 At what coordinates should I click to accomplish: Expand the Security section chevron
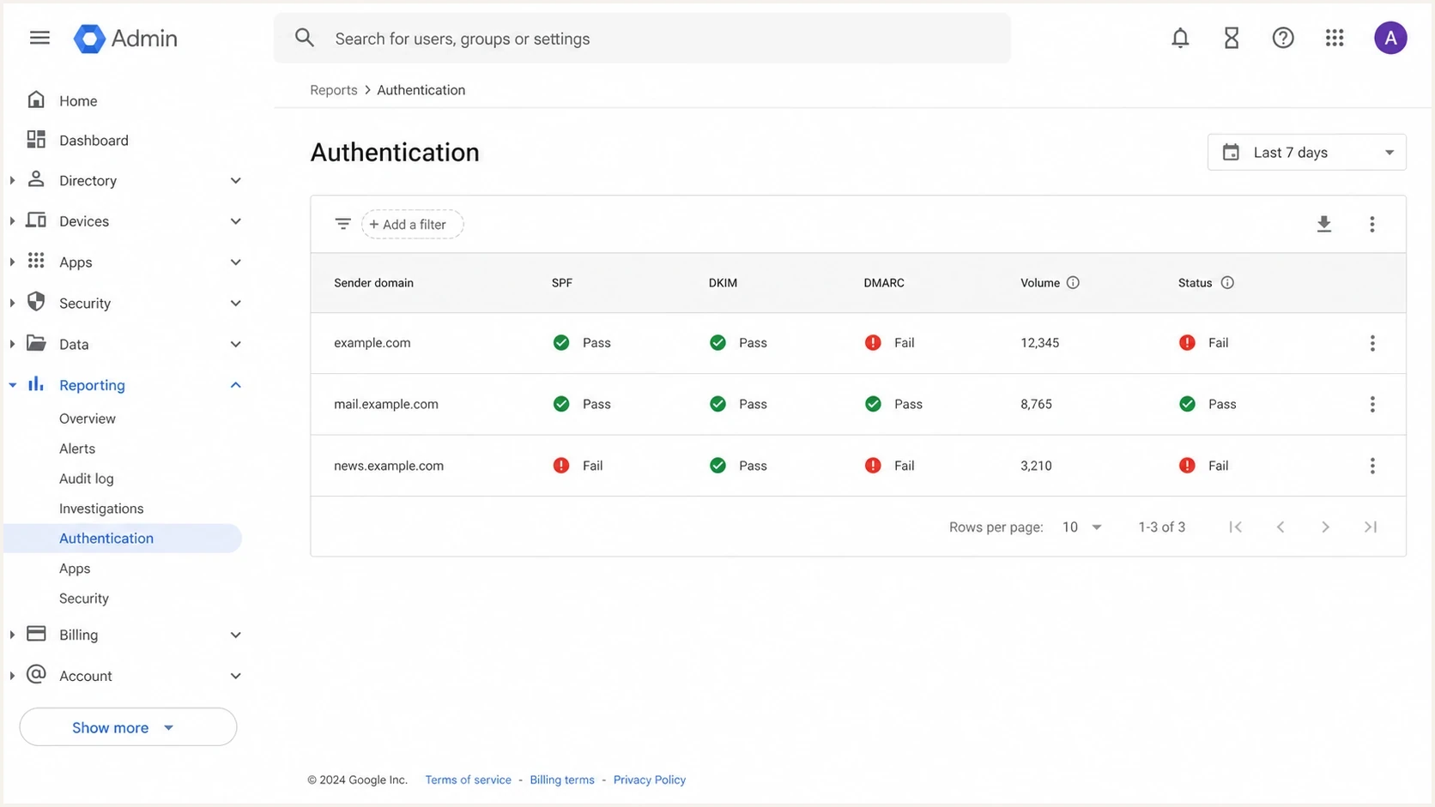point(236,304)
